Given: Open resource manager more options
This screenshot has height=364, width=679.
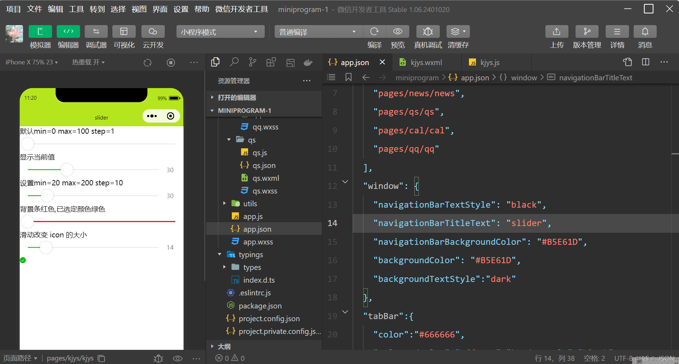Looking at the screenshot, I should pos(307,81).
